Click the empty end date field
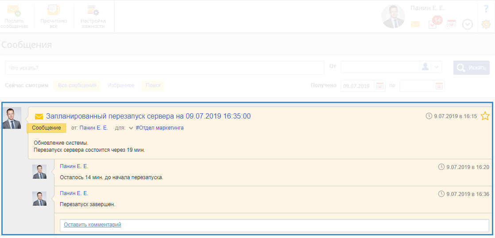 point(417,86)
